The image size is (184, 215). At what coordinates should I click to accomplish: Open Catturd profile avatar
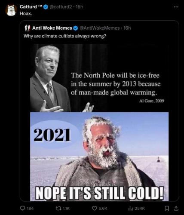[x=11, y=10]
